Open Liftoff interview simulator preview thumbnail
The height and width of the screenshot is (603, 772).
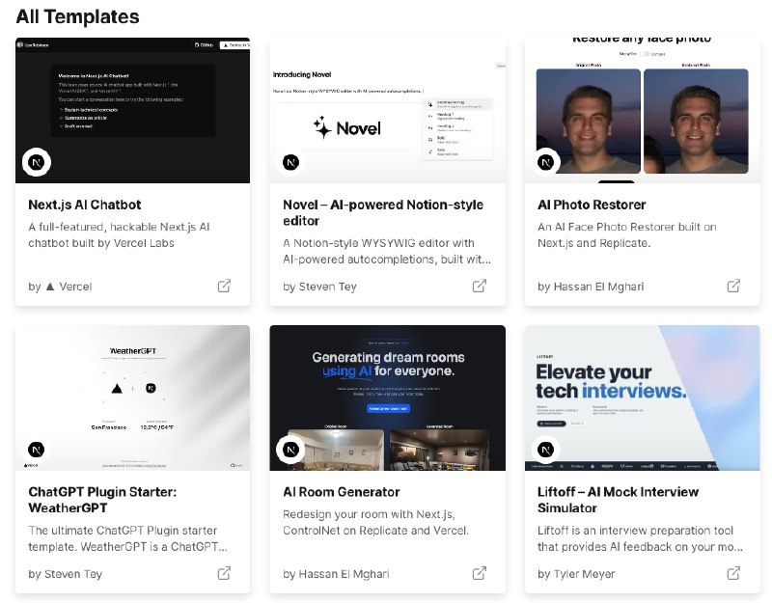click(x=642, y=397)
